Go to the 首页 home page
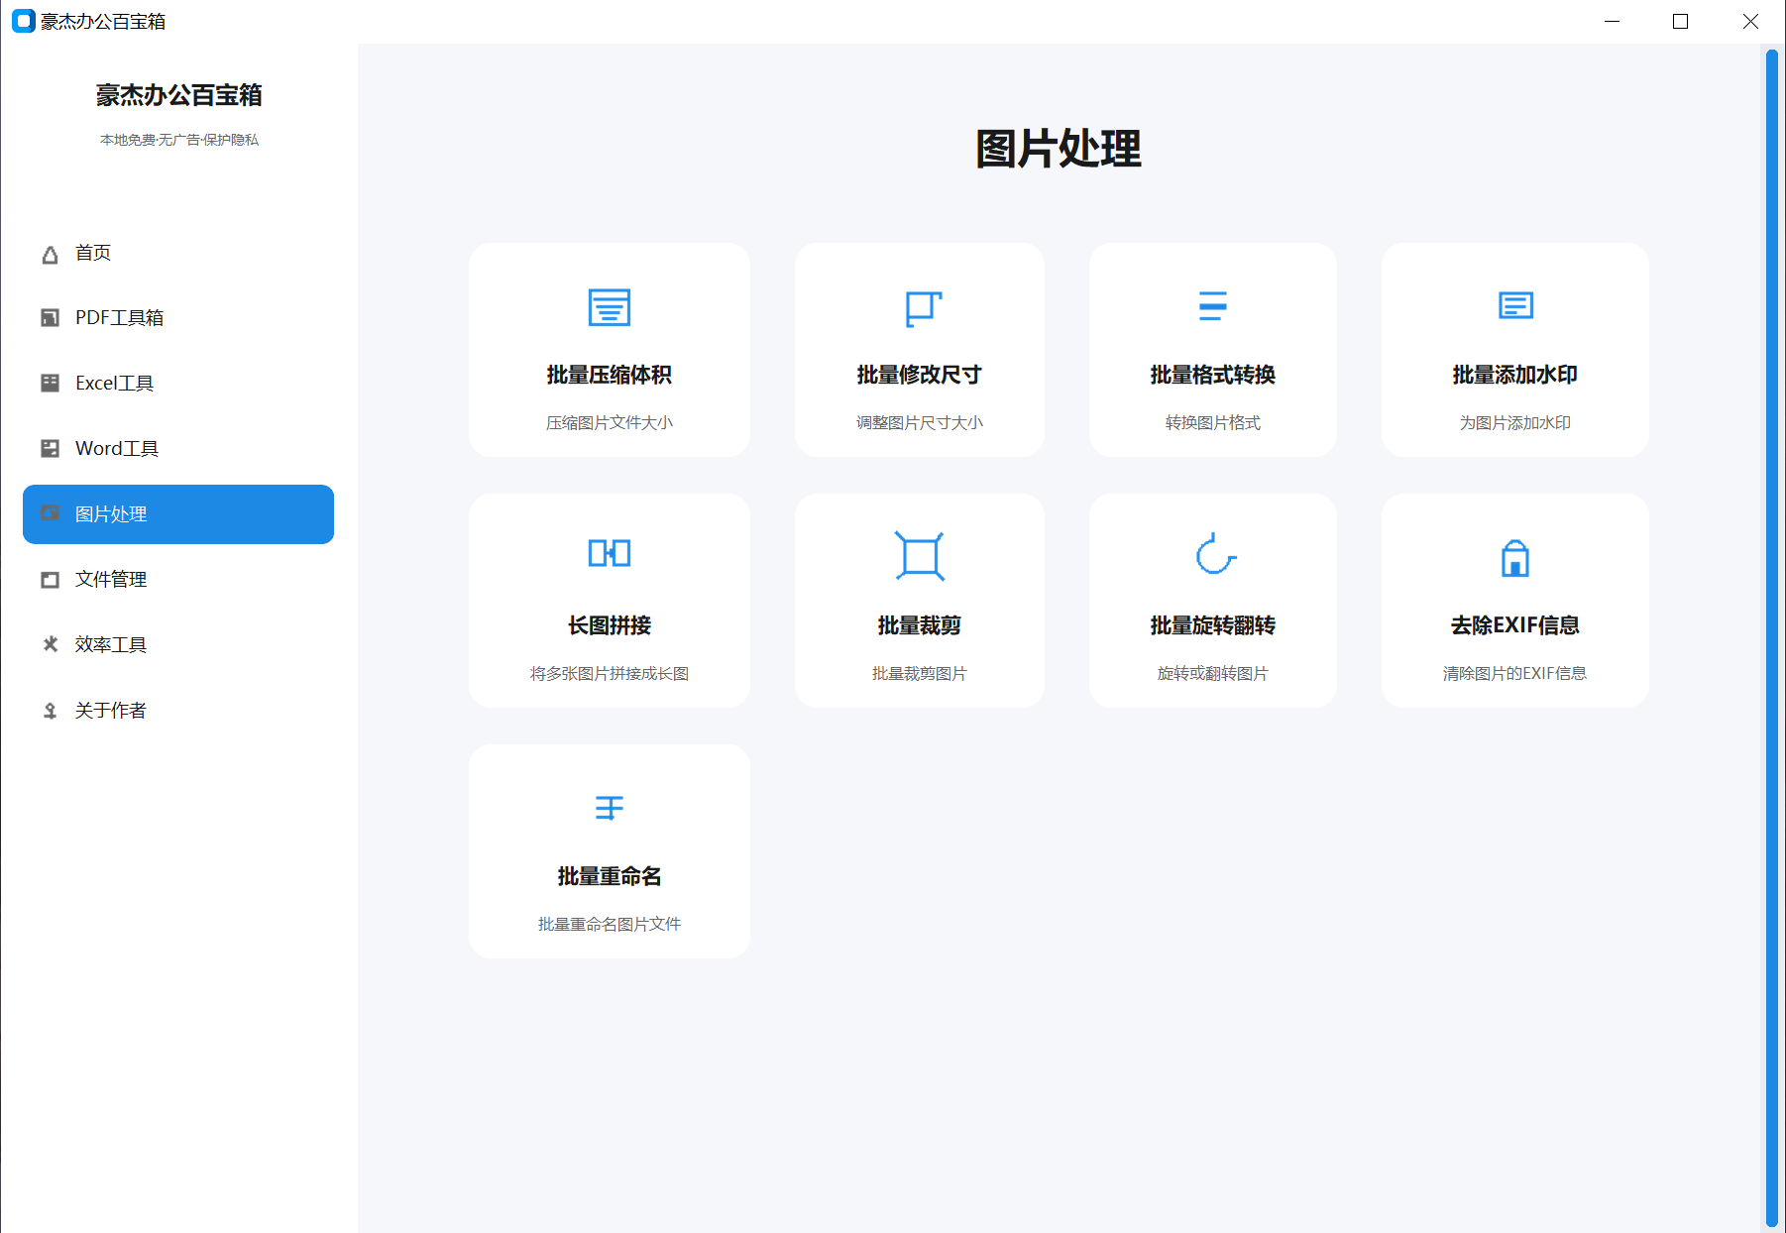Image resolution: width=1786 pixels, height=1233 pixels. (x=178, y=253)
